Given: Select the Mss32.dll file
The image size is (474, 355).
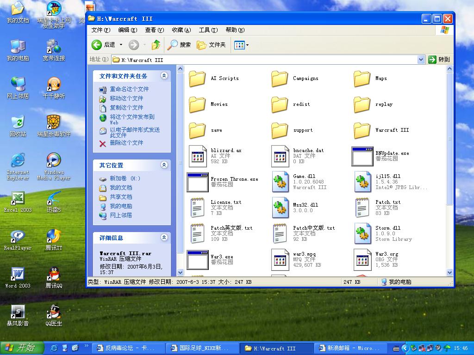Looking at the screenshot, I should 295,208.
